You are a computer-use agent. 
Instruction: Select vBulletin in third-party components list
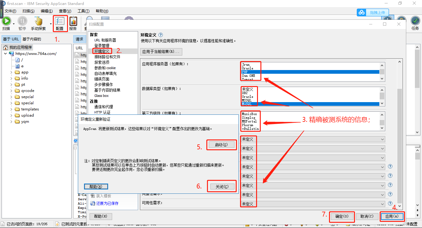coord(310,129)
